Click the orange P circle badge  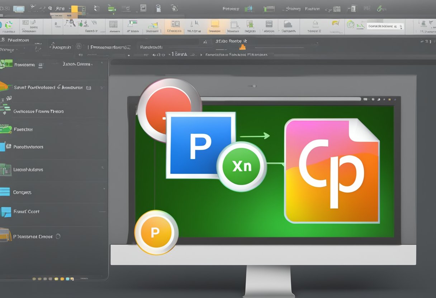point(156,232)
